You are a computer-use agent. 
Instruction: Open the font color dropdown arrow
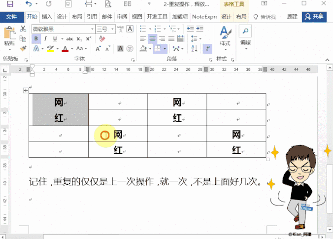click(72, 49)
